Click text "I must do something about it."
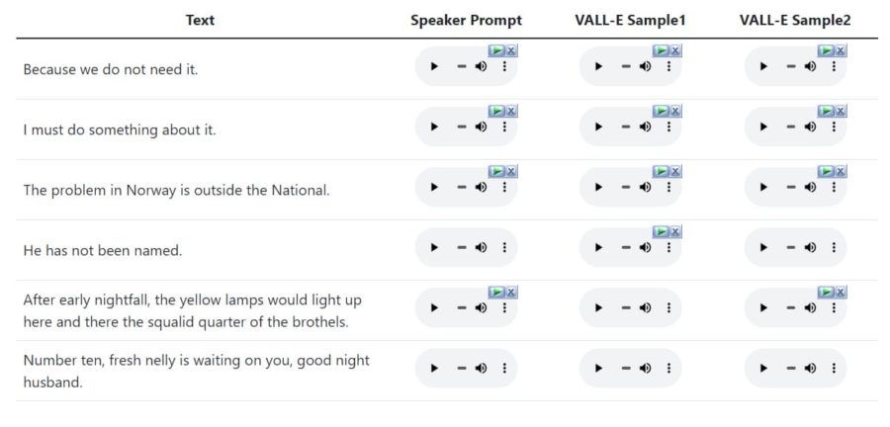This screenshot has width=890, height=427. click(x=120, y=129)
